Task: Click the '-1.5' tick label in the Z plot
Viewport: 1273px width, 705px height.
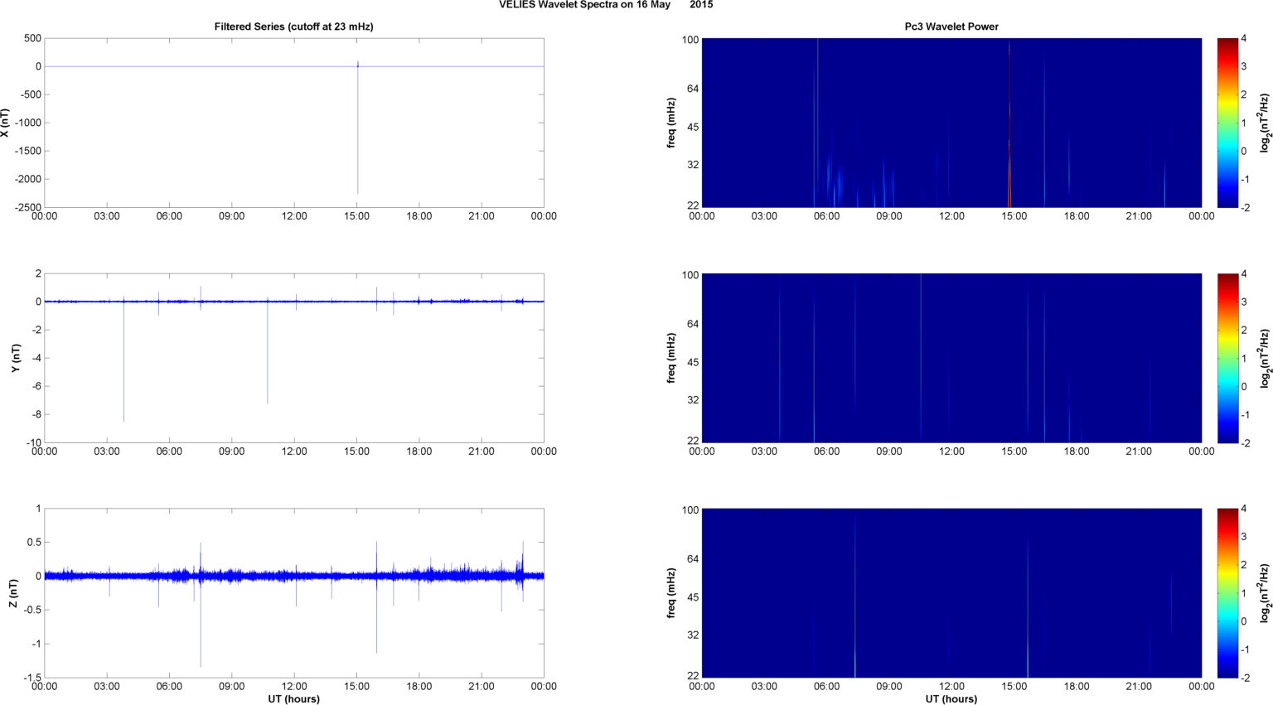Action: pyautogui.click(x=31, y=678)
